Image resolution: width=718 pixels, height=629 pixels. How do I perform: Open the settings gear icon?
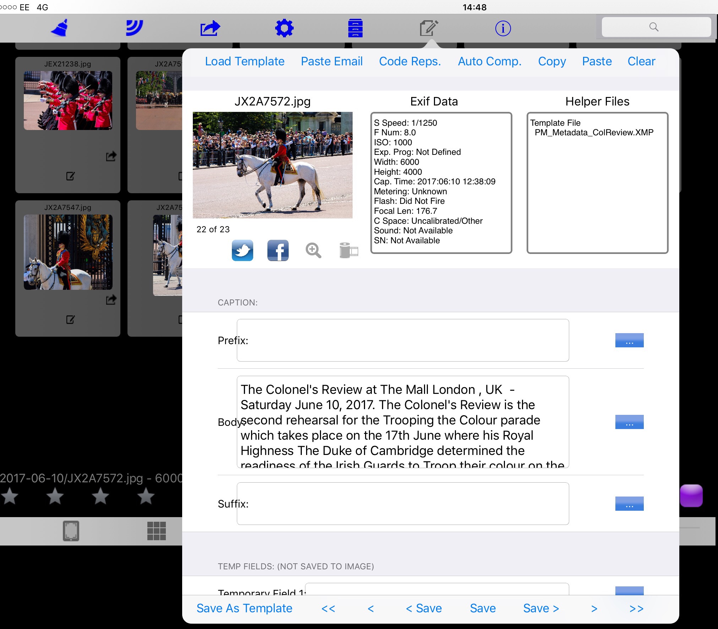284,28
